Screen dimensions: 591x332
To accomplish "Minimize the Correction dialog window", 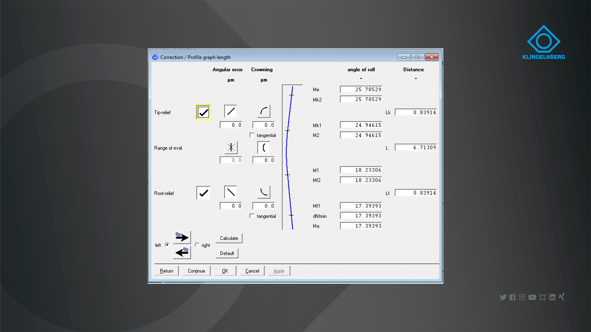I will point(404,57).
